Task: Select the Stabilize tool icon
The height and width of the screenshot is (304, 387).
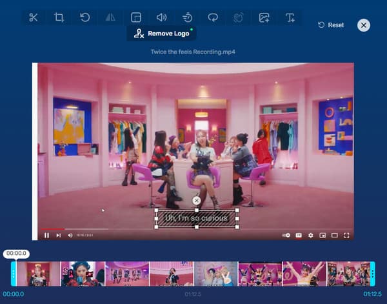Action: pos(239,17)
